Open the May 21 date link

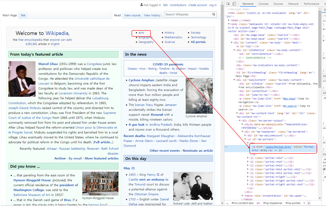pos(129,168)
